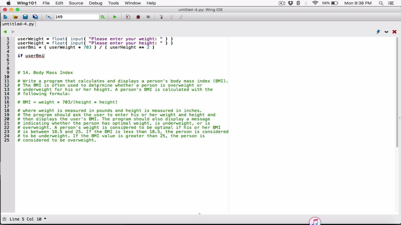Open the Tools menu

pos(113,3)
